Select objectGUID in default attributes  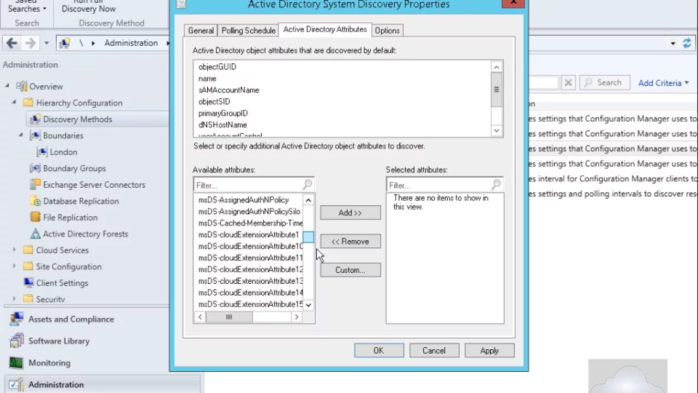tap(218, 67)
